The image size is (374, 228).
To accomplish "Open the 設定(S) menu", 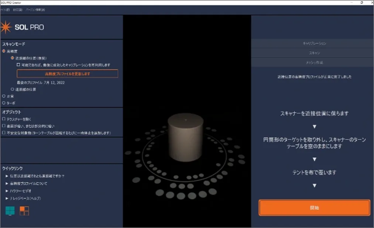I will [x=17, y=10].
